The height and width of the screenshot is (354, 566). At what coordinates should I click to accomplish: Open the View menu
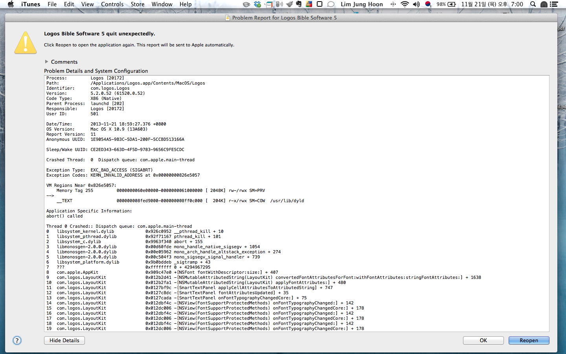point(87,4)
